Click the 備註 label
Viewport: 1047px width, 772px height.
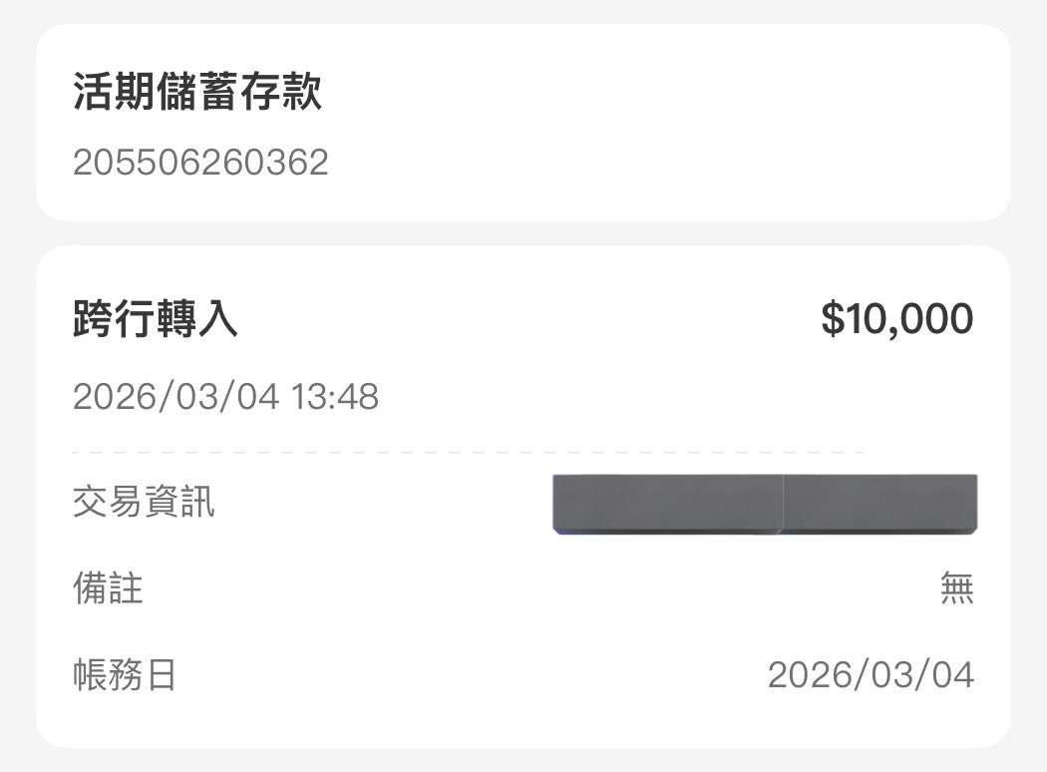click(108, 588)
